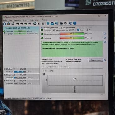Click the D: free space bar

[20, 78]
